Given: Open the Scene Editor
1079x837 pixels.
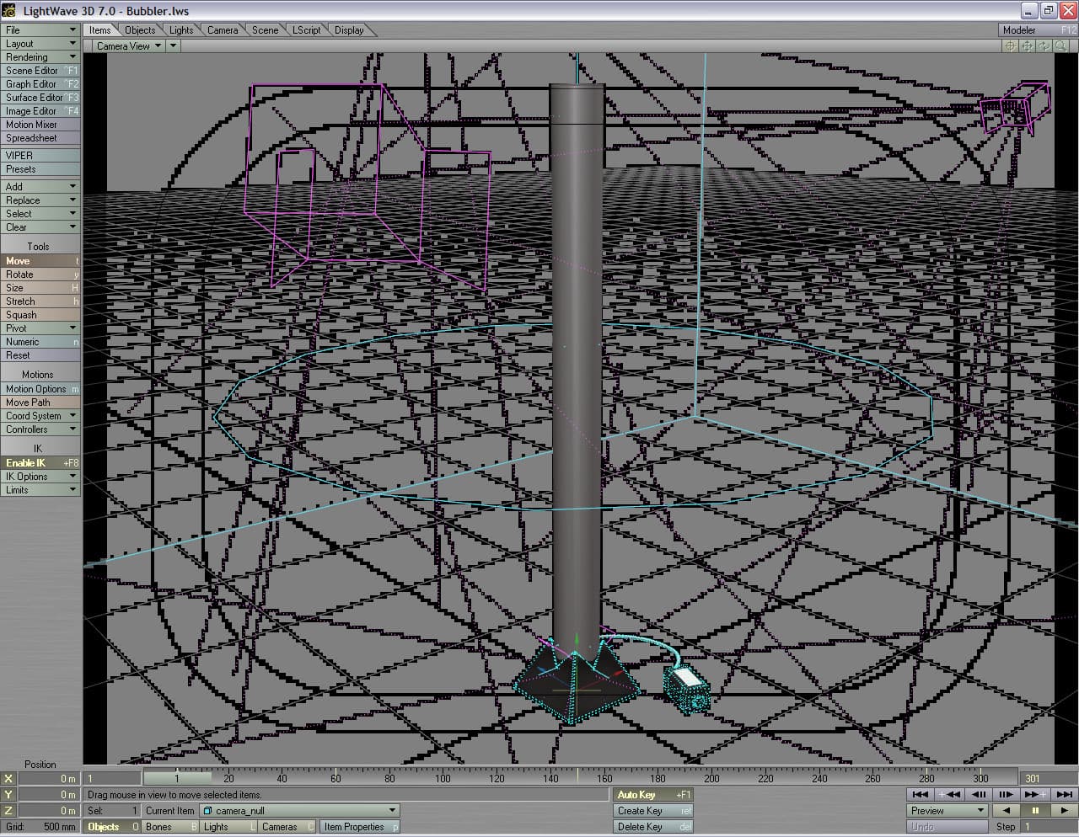Looking at the screenshot, I should [40, 71].
